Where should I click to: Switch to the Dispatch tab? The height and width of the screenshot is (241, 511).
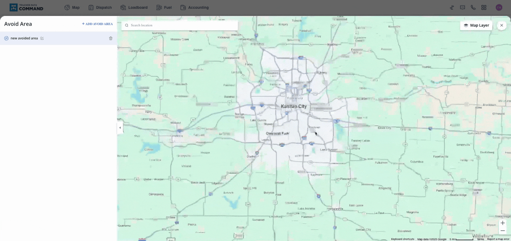(100, 7)
